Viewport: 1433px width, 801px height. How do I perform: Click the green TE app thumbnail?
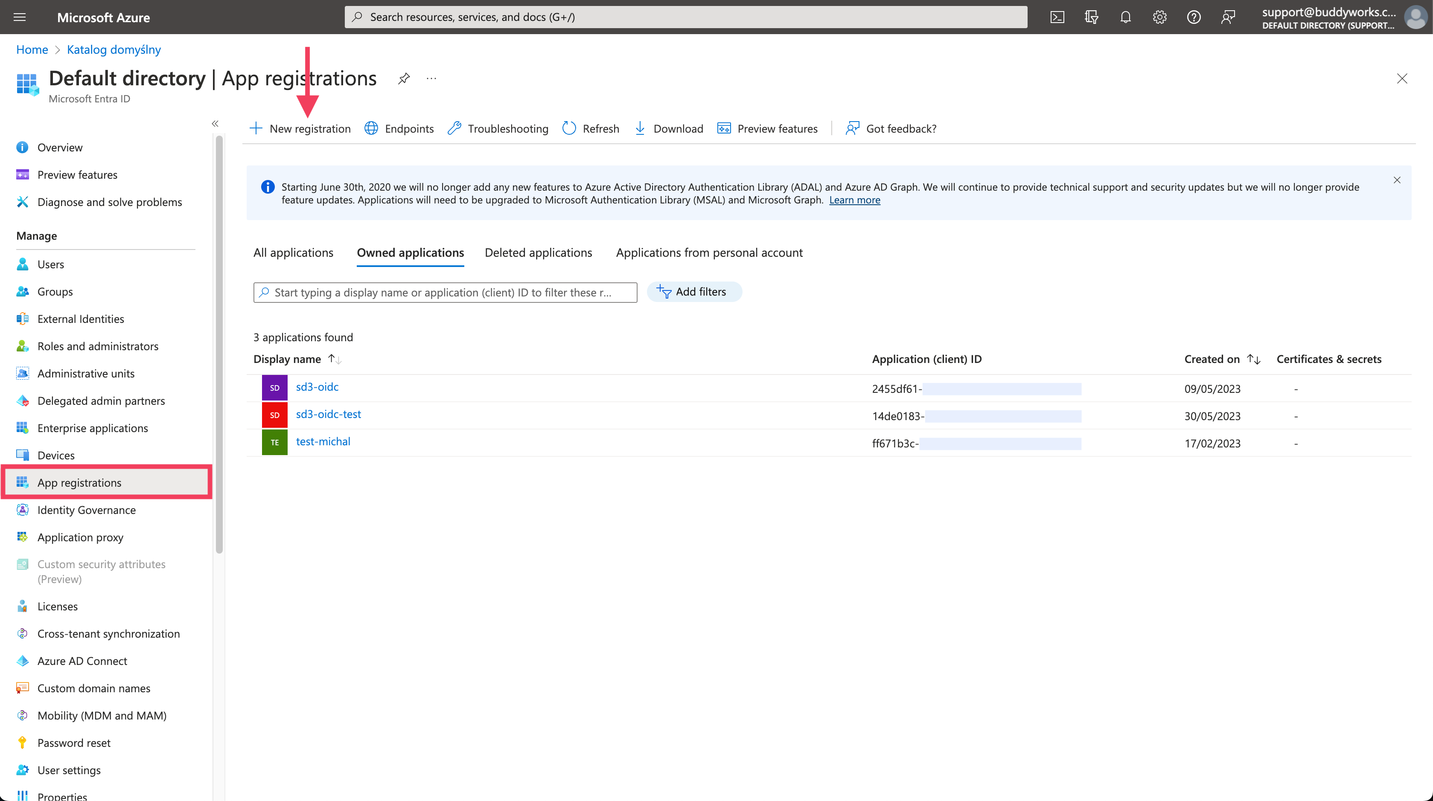[x=275, y=442]
